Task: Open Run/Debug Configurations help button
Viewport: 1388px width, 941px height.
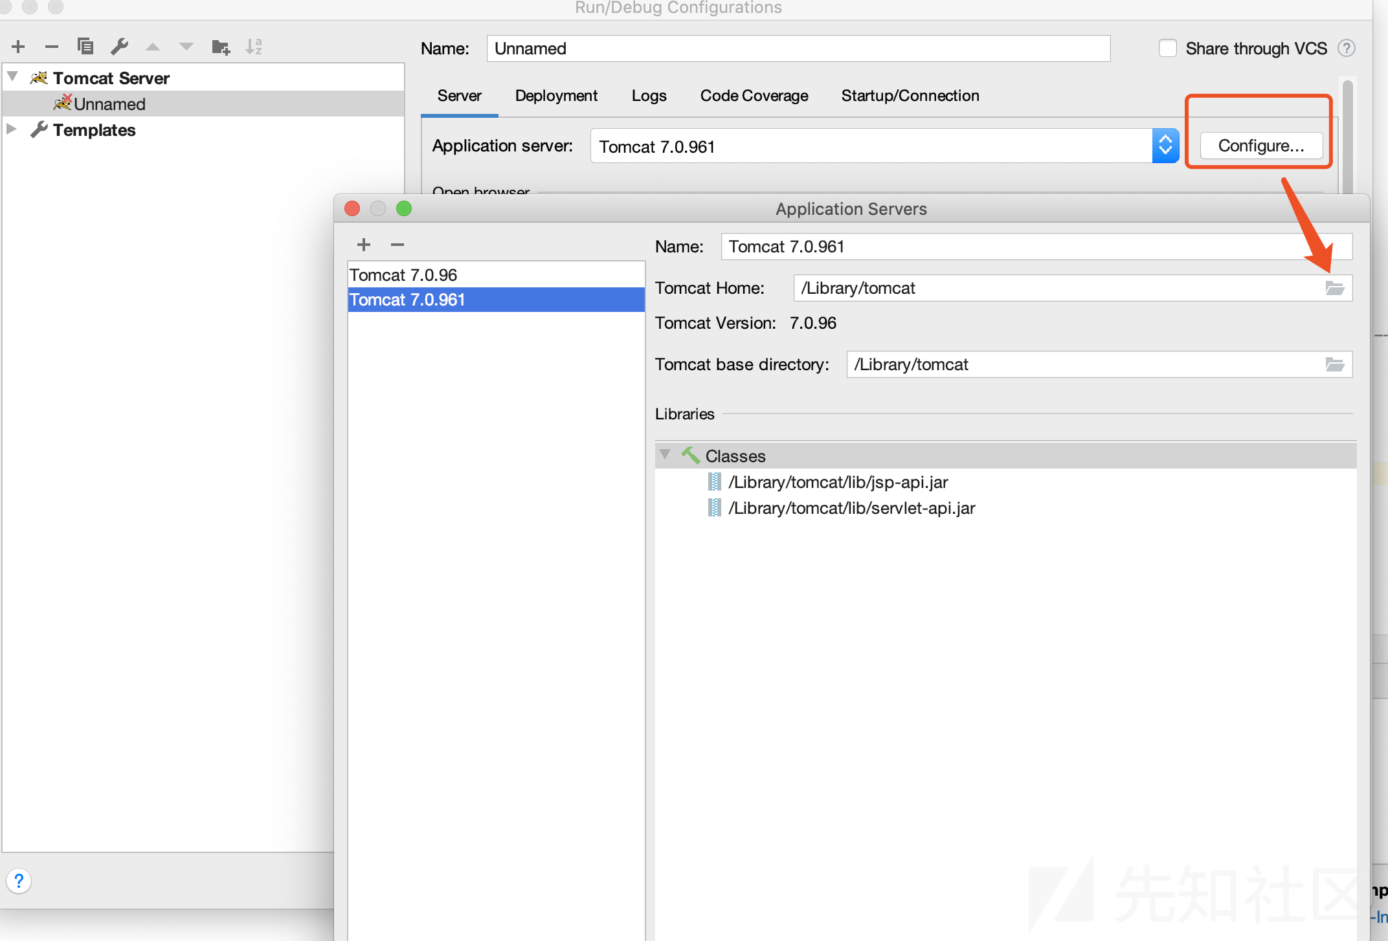Action: coord(19,881)
